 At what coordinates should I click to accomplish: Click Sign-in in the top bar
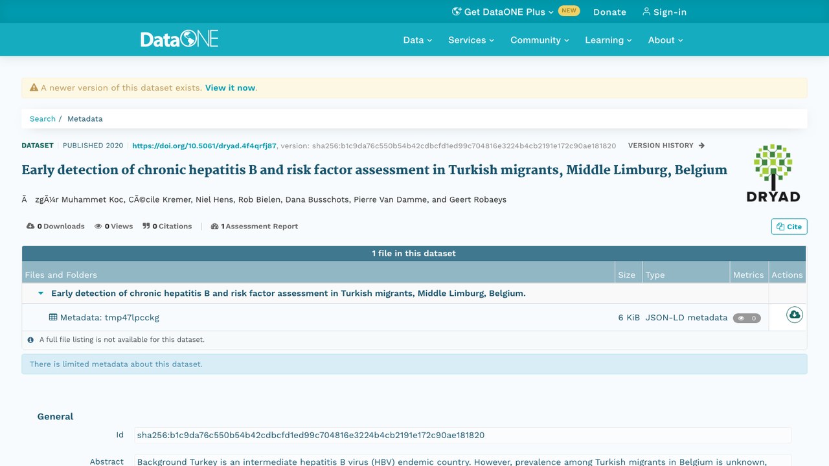(664, 12)
